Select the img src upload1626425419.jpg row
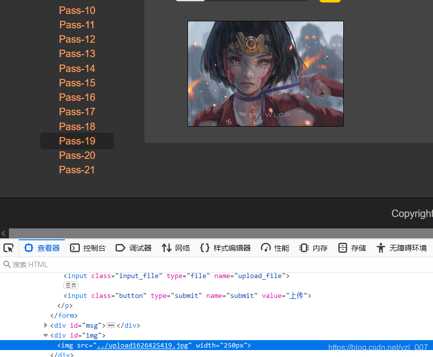433x357 pixels. (216, 345)
